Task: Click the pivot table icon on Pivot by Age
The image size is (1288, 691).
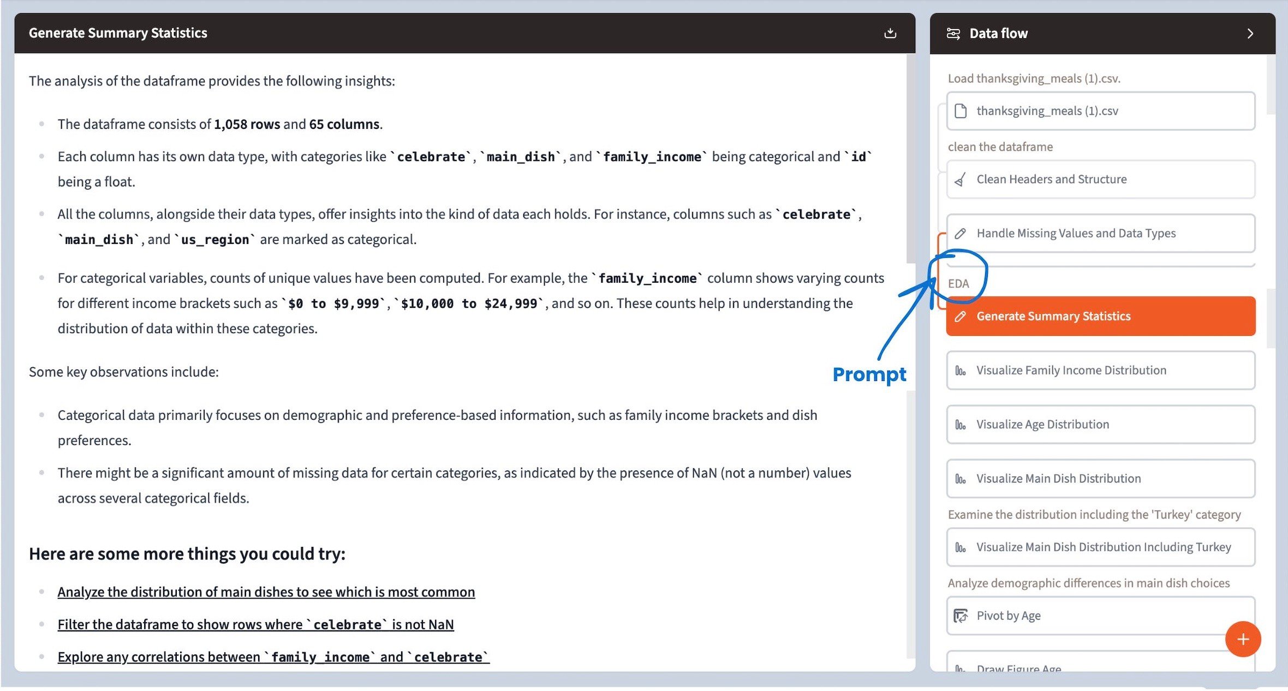Action: pos(961,616)
